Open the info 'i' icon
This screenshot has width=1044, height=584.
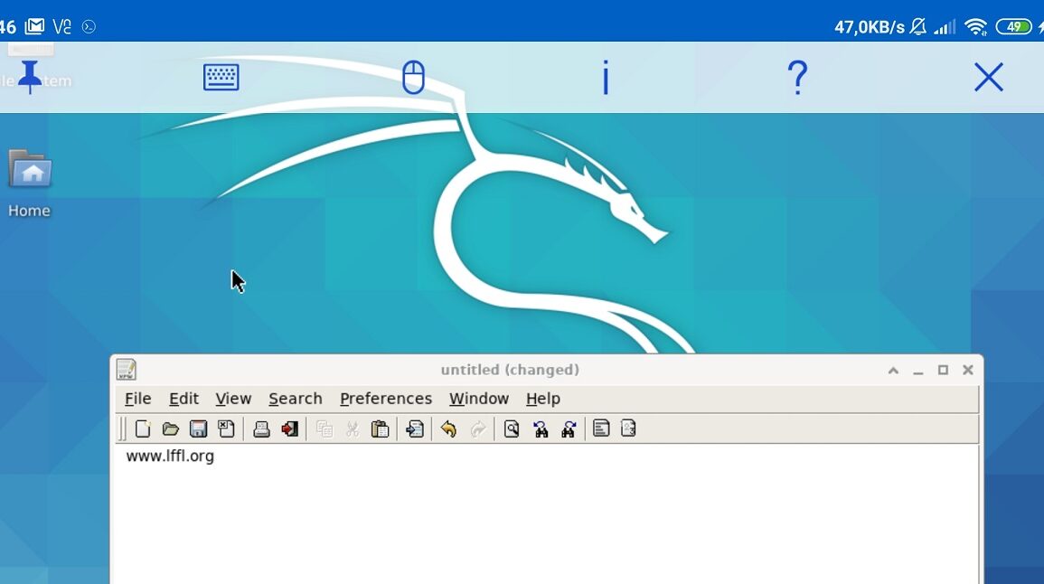click(x=606, y=77)
